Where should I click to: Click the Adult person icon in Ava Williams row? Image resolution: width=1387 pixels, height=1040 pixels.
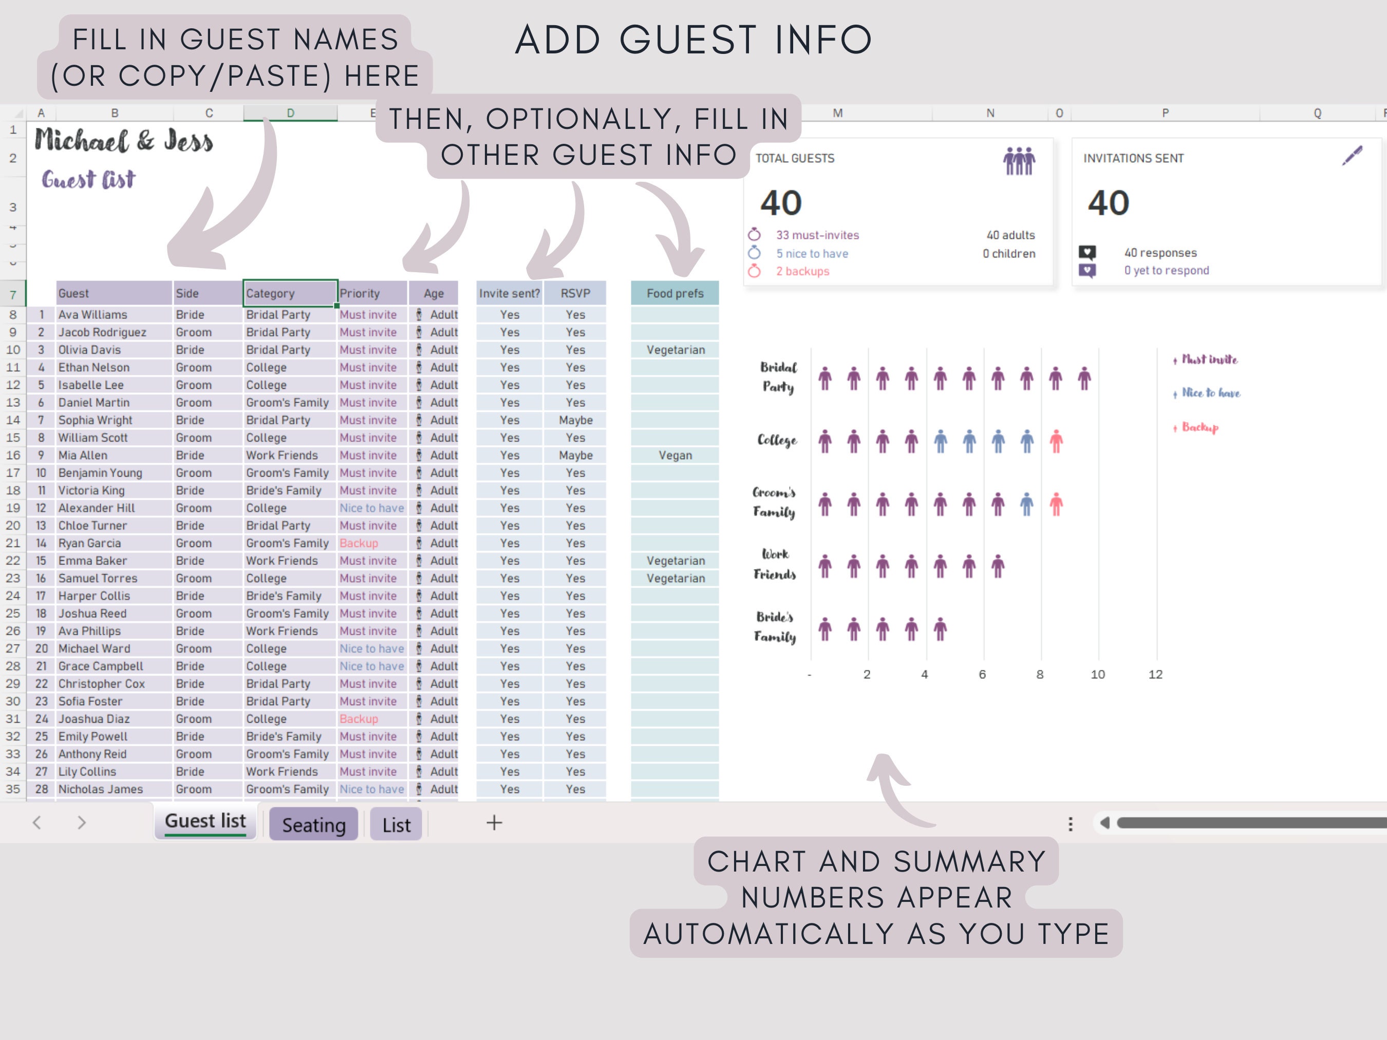(x=419, y=315)
